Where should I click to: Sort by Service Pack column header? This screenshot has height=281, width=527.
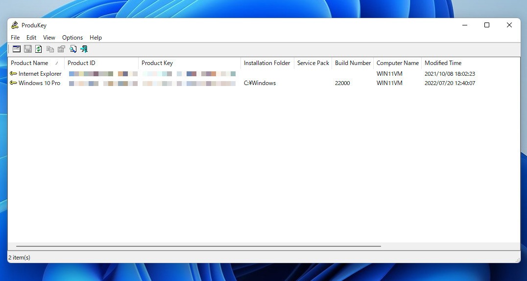click(313, 63)
